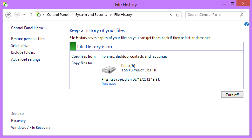Select System and Security breadcrumb
The height and width of the screenshot is (138, 252).
click(x=91, y=15)
